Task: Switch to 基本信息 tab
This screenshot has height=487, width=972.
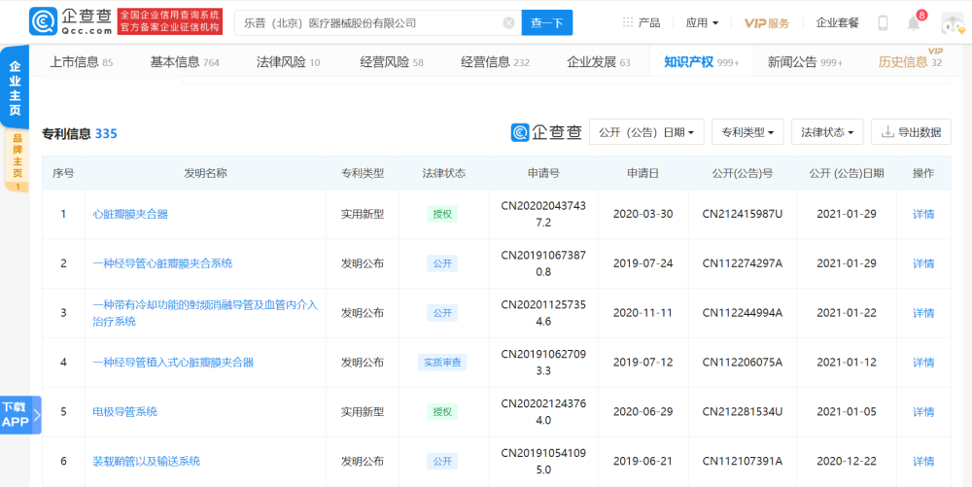Action: coord(185,62)
